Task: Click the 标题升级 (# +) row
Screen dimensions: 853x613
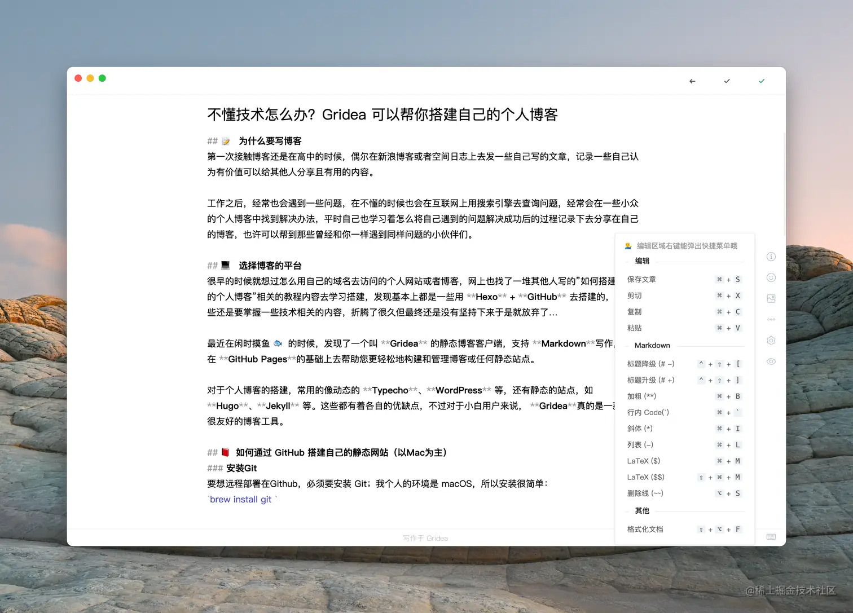Action: pos(684,380)
